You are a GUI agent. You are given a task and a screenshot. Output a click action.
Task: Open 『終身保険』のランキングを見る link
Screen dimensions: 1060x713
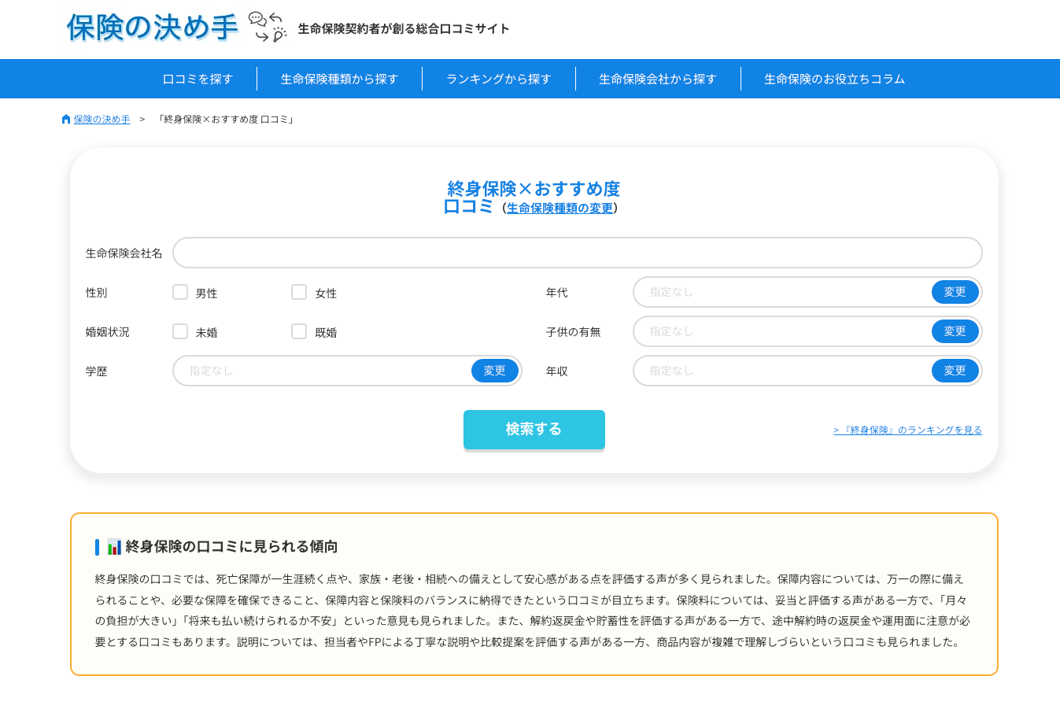908,430
